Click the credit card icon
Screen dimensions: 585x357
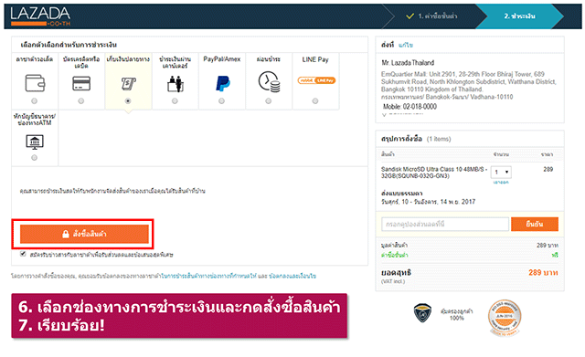coord(81,83)
